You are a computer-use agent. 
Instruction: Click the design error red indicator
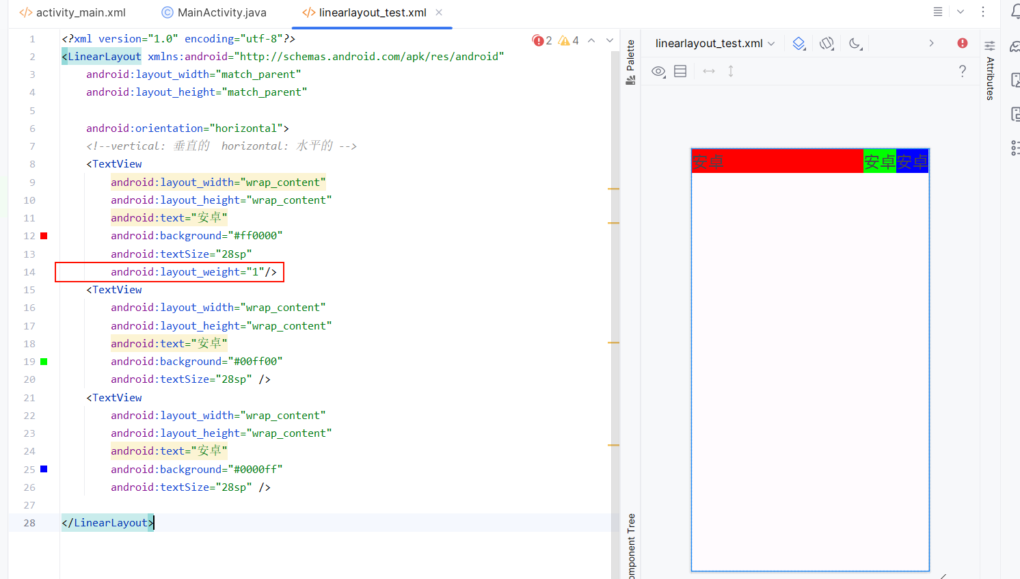coord(963,43)
